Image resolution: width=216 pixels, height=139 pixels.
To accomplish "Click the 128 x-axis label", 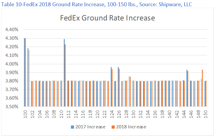I will tap(126, 114).
